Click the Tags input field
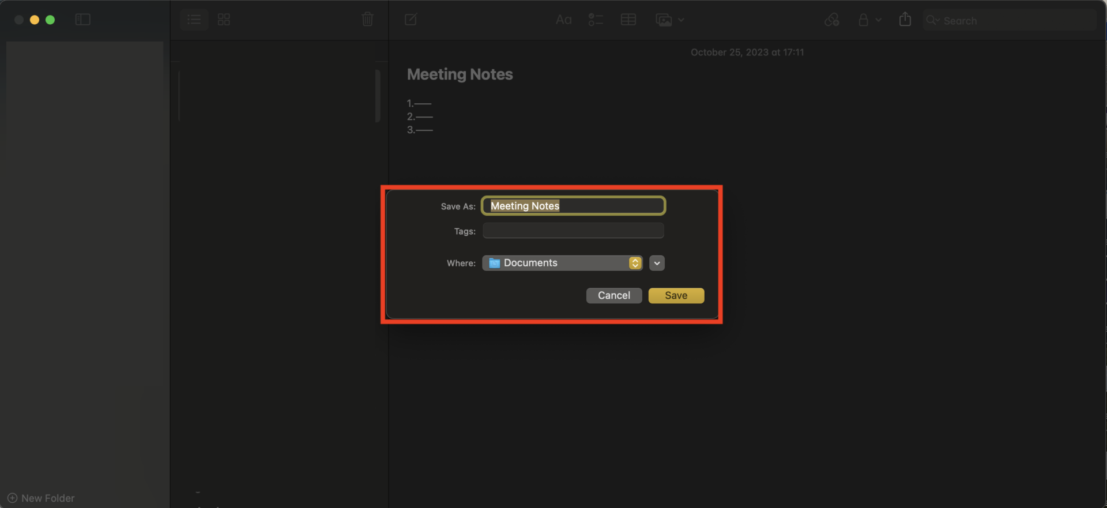 click(x=573, y=231)
